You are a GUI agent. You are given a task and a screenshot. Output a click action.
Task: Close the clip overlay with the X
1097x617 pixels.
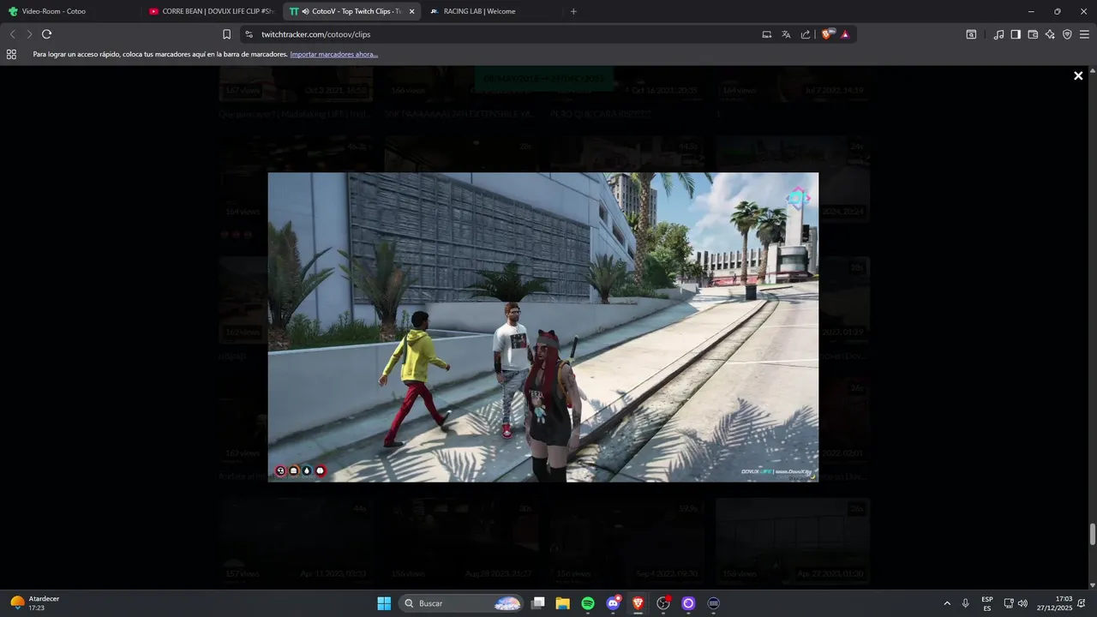tap(1078, 76)
